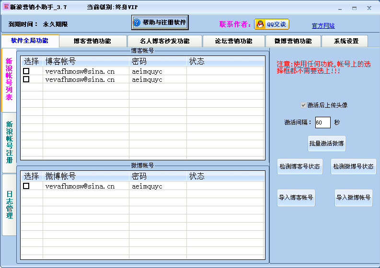
Task: Switch to 博客营销功能 tab
Action: [92, 41]
